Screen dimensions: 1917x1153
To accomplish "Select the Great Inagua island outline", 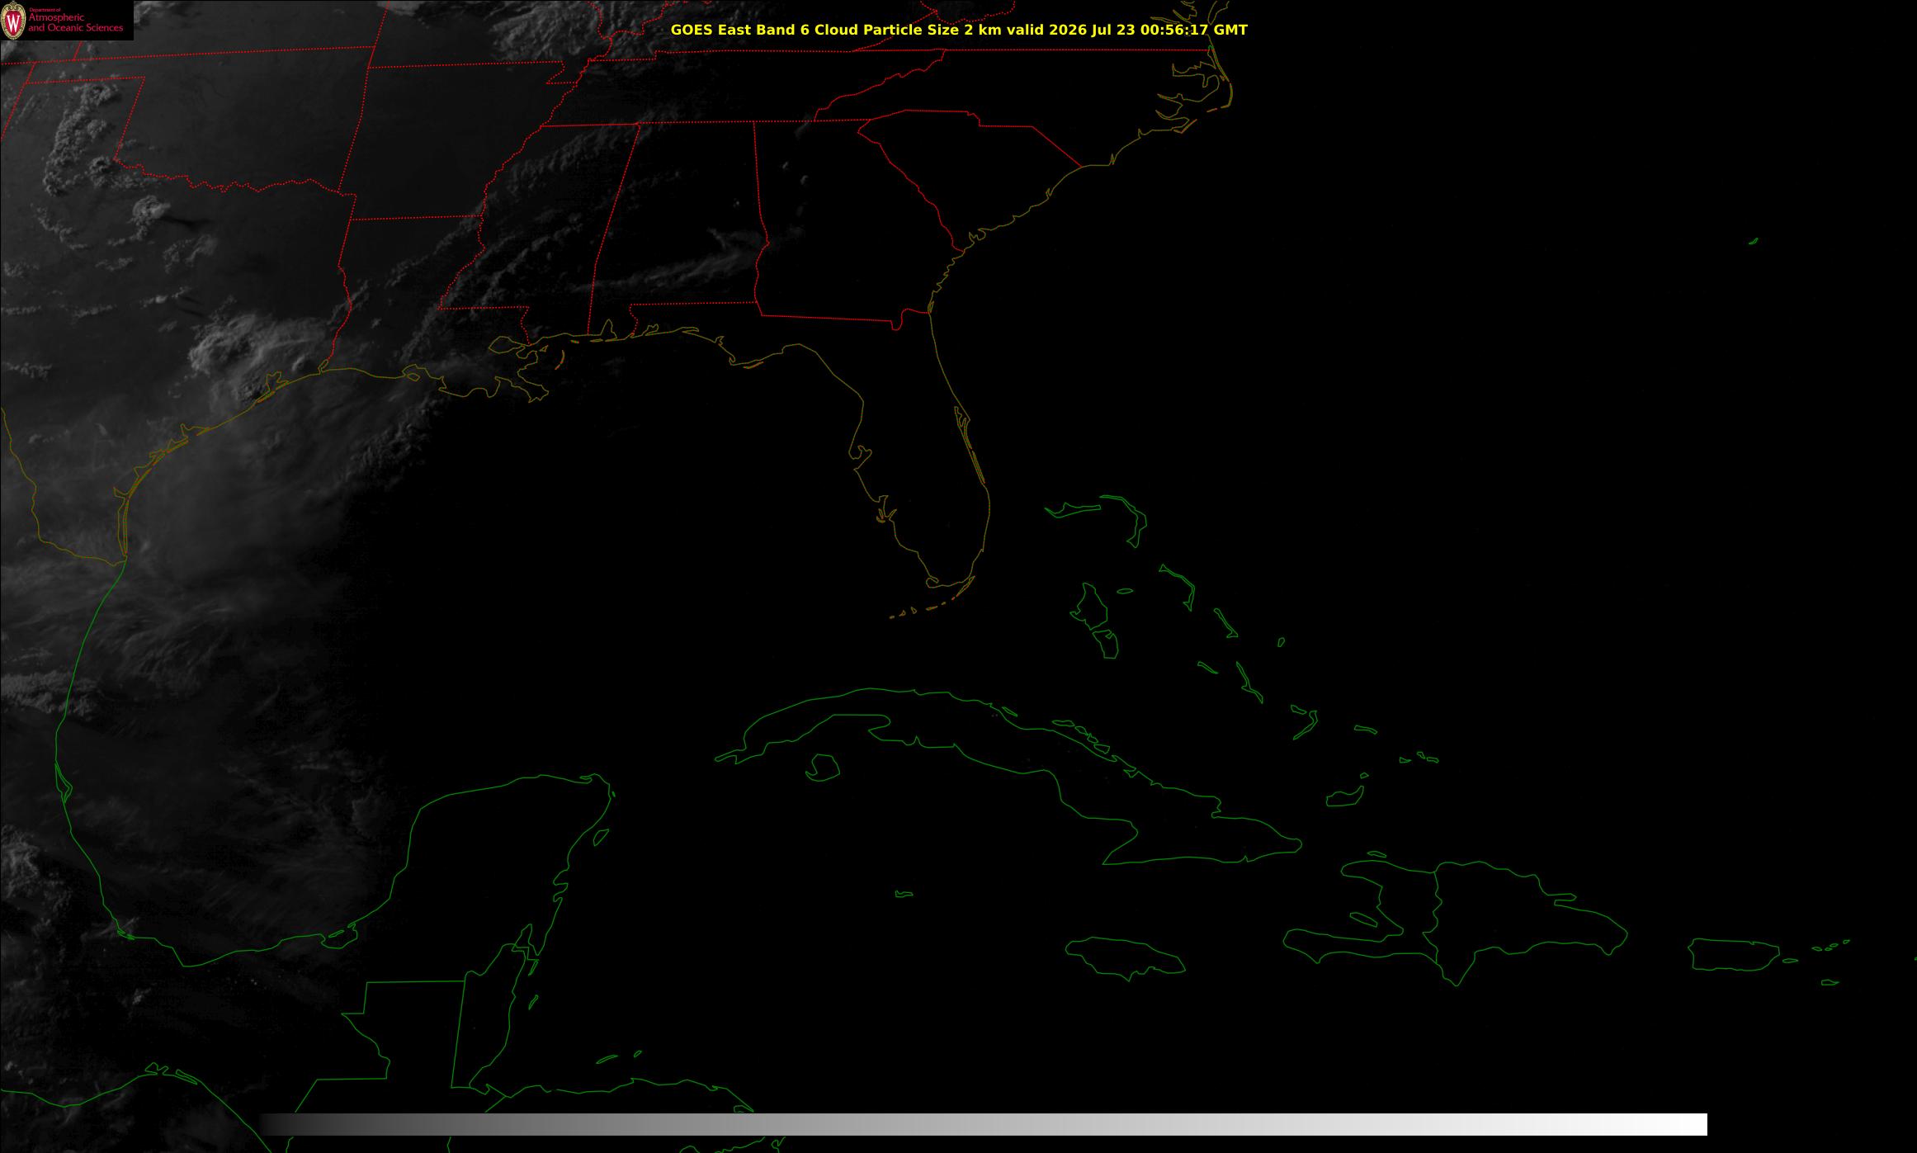I will pos(1344,798).
